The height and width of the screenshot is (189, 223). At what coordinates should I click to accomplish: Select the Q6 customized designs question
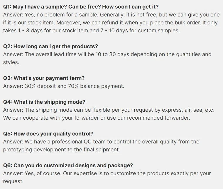pyautogui.click(x=68, y=165)
